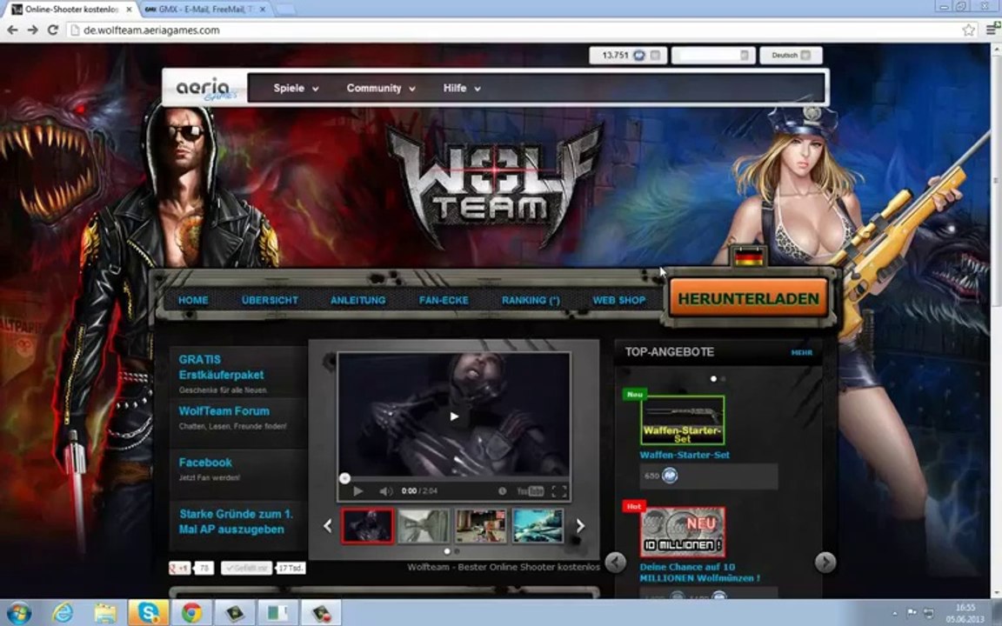Close the GMX E-Mail tab
The width and height of the screenshot is (1002, 626).
(x=263, y=10)
